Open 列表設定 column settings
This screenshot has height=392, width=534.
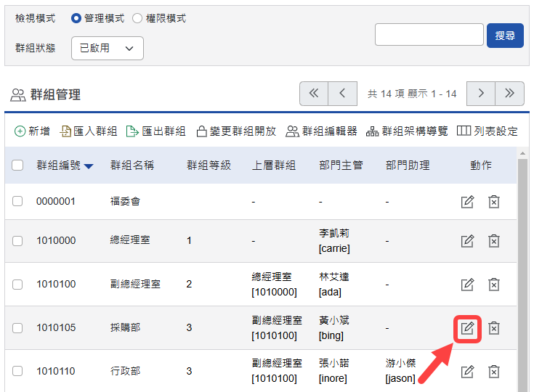tap(488, 131)
